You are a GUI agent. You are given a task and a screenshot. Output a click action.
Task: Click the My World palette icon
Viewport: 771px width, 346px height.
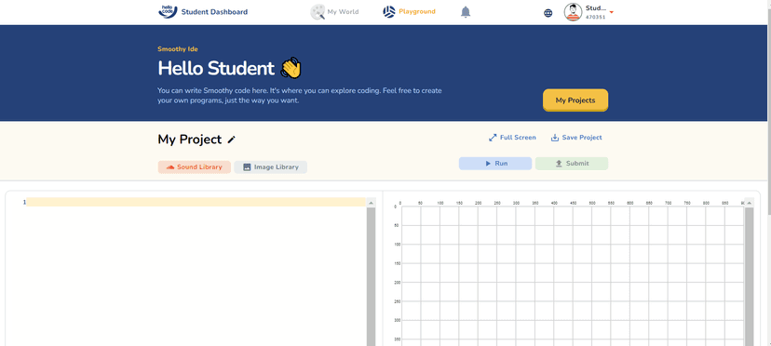click(x=318, y=12)
